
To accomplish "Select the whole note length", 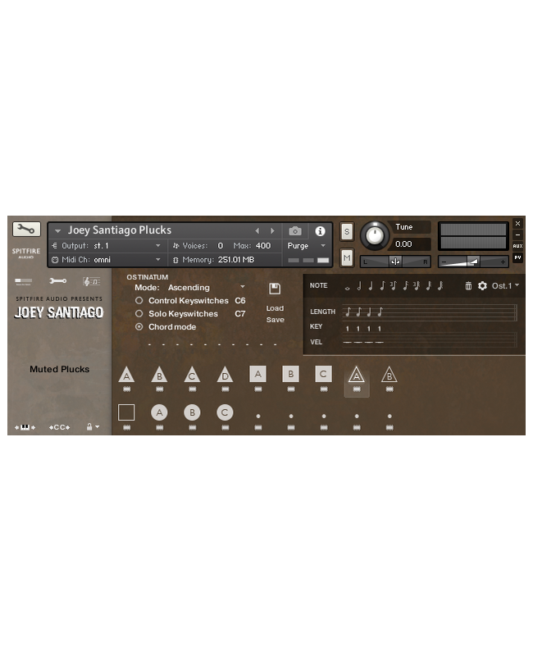I will 348,287.
